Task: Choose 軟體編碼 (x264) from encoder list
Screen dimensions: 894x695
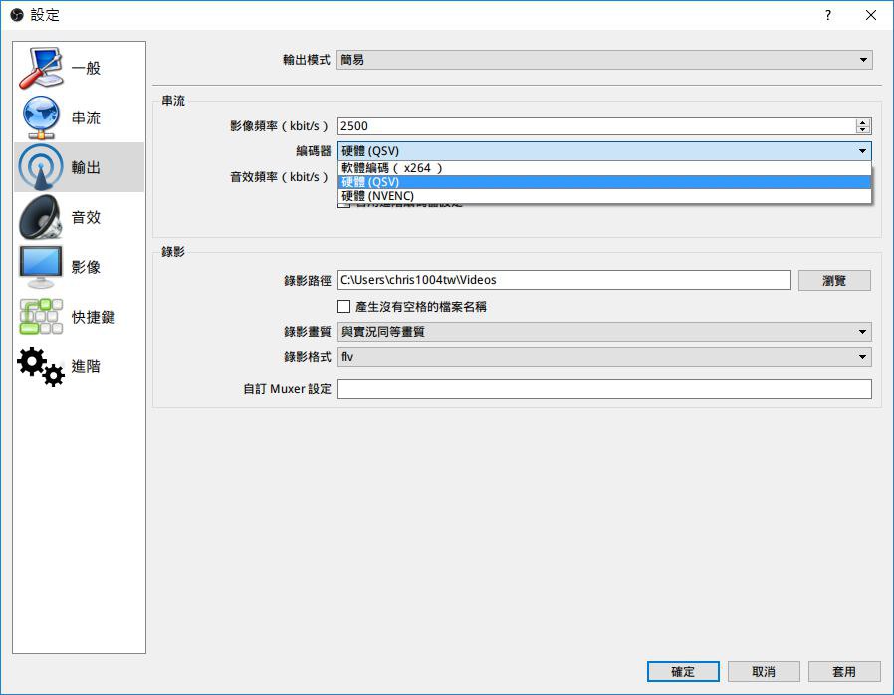Action: point(604,168)
